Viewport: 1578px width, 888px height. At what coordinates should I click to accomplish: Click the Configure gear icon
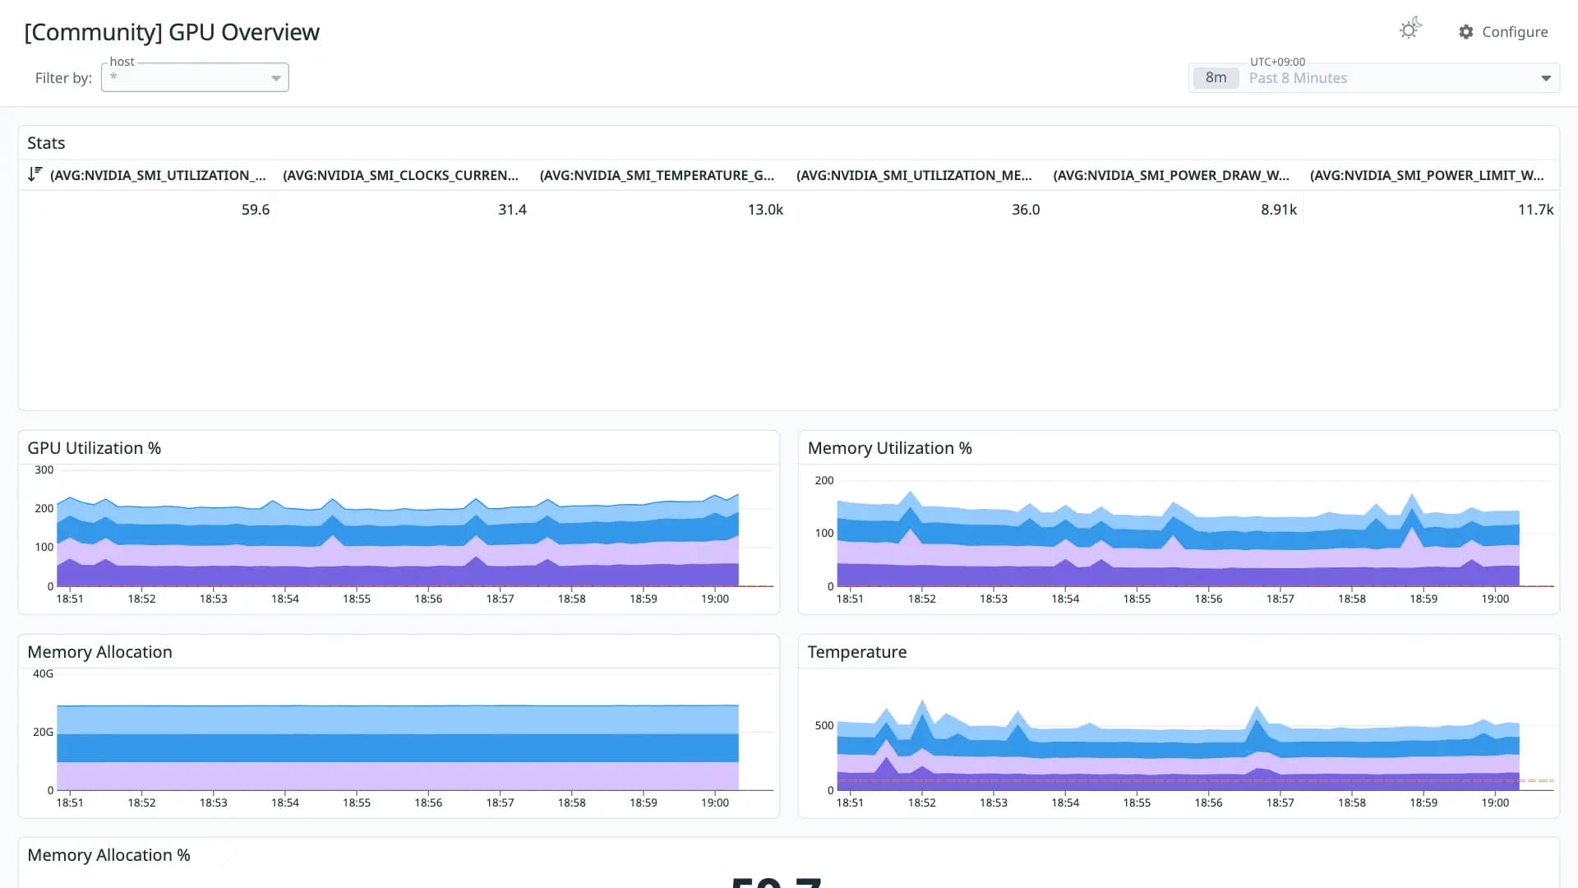tap(1466, 32)
